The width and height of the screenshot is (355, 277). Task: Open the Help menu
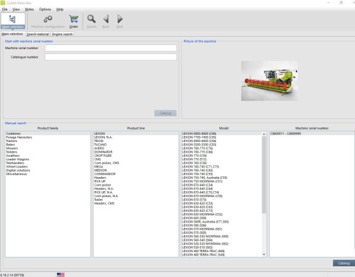60,9
